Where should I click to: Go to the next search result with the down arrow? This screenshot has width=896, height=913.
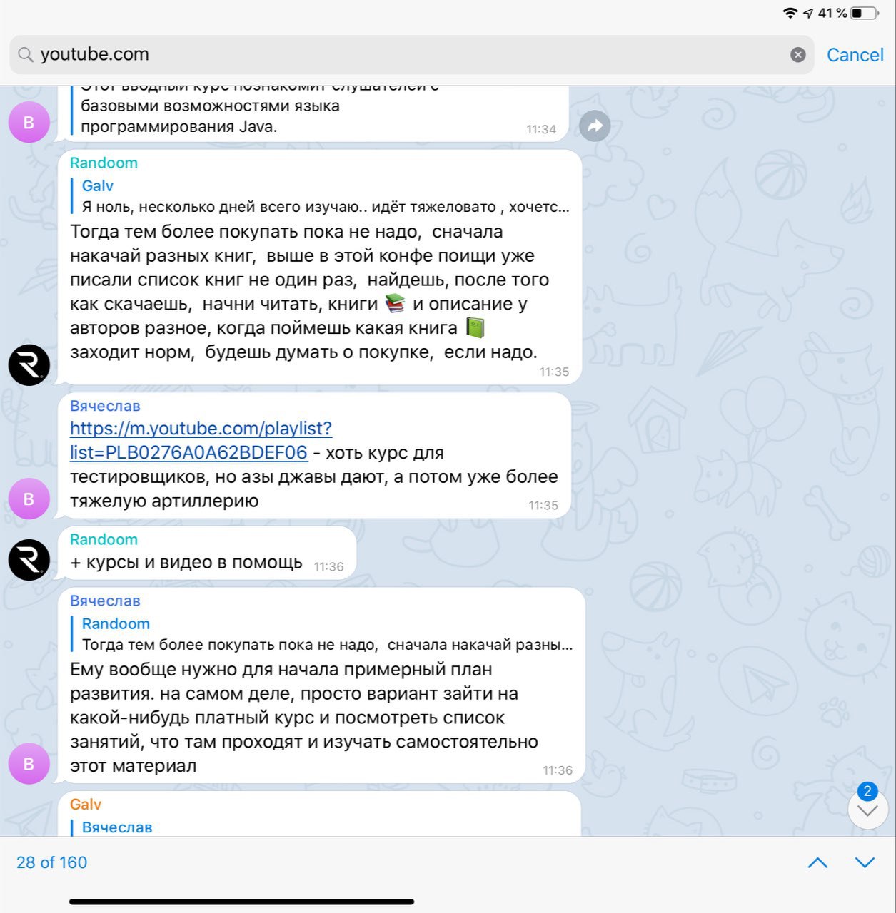(x=865, y=863)
